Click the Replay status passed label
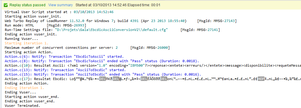301x108 pixels. tap(27, 5)
